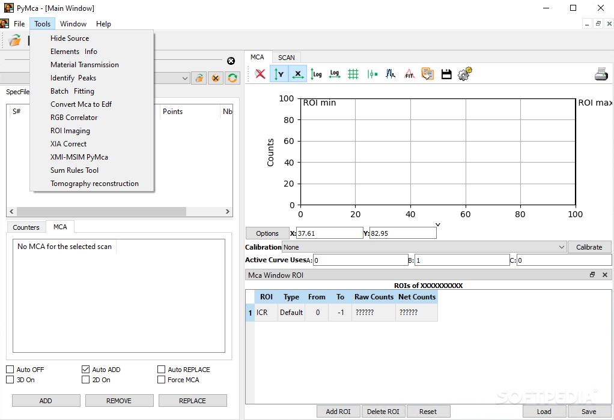Click the orange close-source X icon
This screenshot has height=420, width=614.
(x=215, y=78)
